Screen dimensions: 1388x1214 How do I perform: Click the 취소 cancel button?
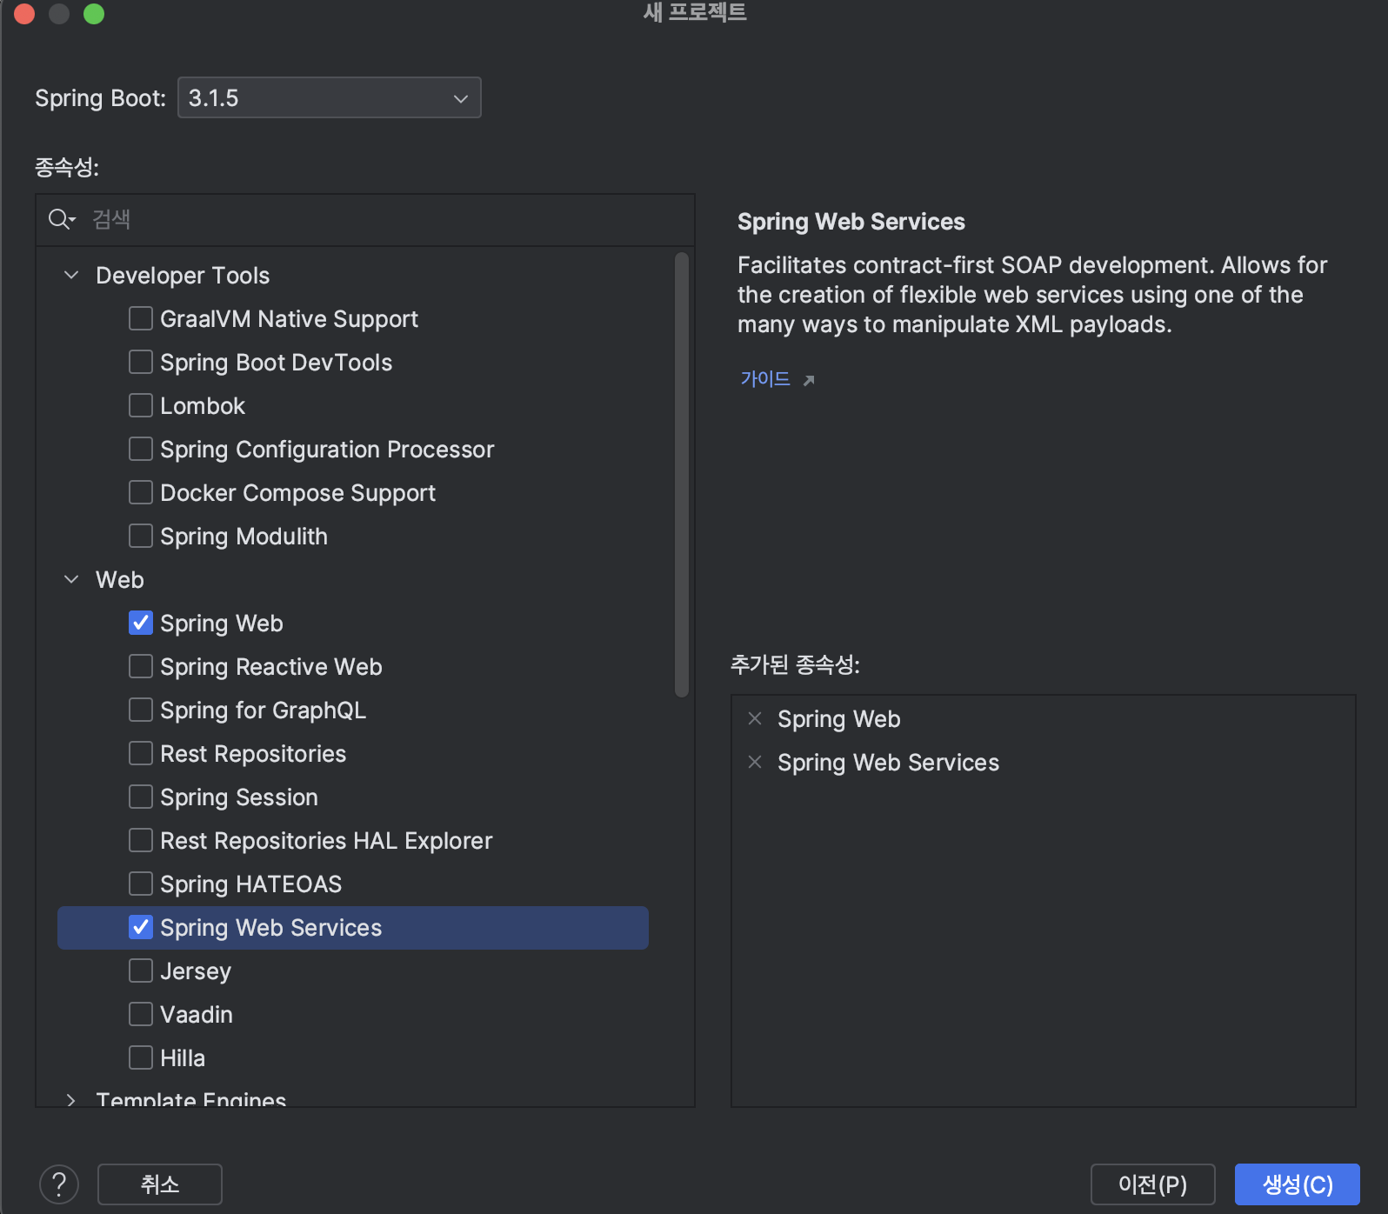click(x=160, y=1184)
